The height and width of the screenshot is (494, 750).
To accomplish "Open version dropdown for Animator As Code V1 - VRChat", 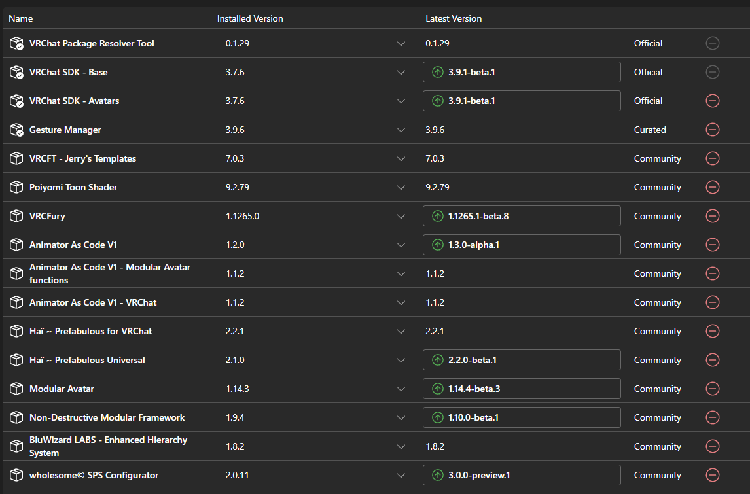I will [x=401, y=303].
